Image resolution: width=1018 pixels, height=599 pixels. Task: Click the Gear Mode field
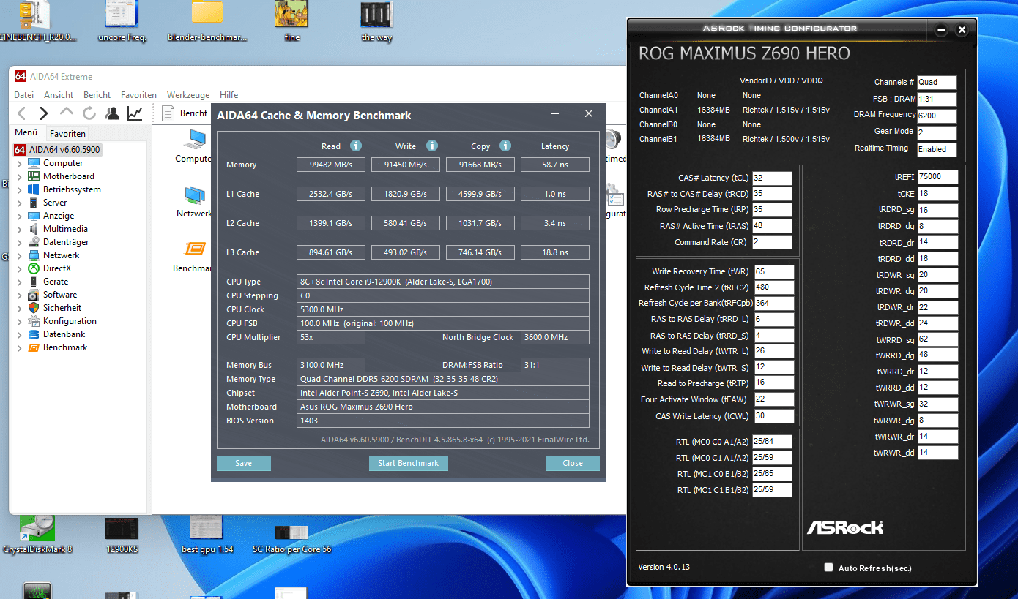pos(937,132)
